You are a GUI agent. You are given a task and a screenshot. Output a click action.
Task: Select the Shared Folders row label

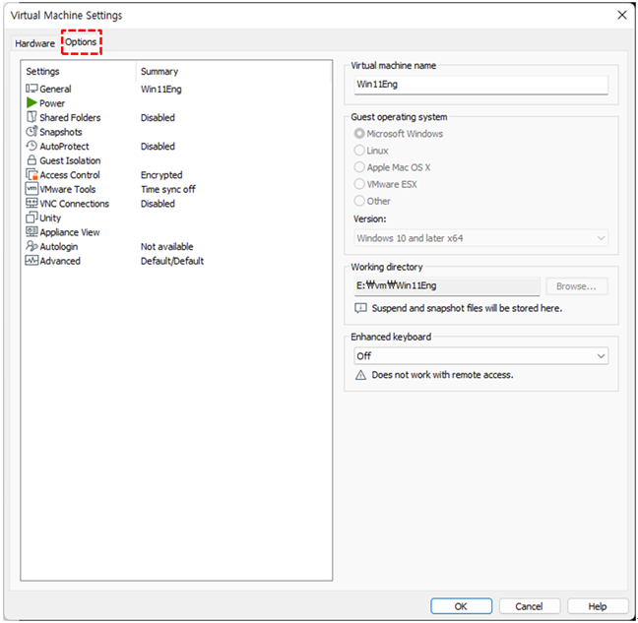click(x=70, y=117)
